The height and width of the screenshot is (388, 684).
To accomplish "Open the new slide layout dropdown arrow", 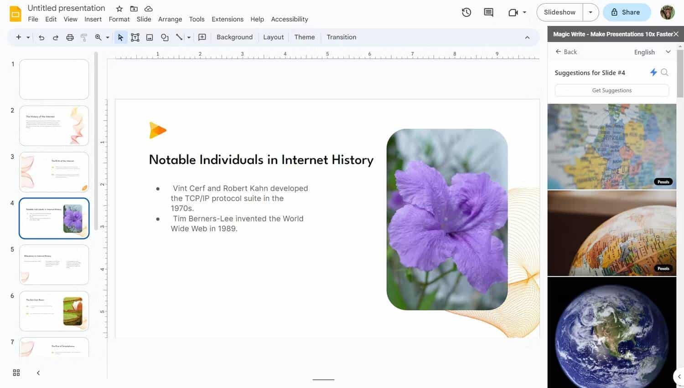I will (x=28, y=37).
